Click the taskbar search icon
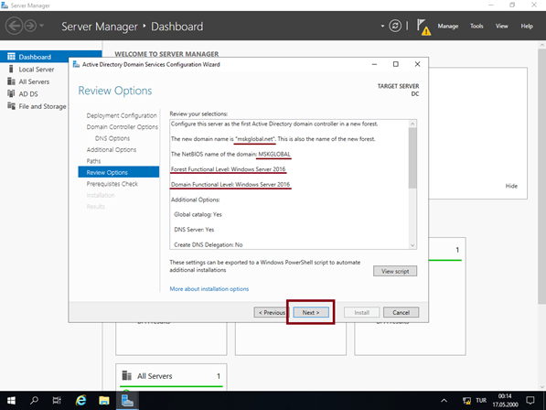This screenshot has width=546, height=410. [34, 401]
